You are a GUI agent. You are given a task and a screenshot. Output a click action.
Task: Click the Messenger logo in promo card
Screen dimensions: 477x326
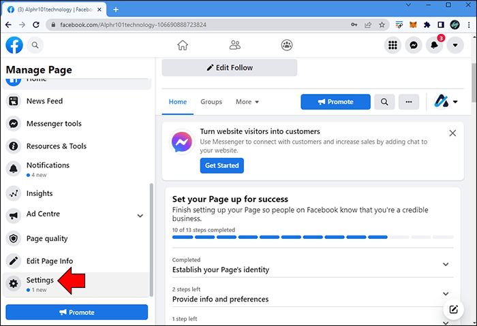pos(182,142)
